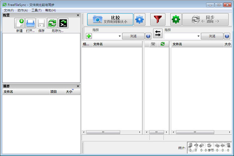This screenshot has height=156, width=234.
Task: Start comparison with the 比较 button
Action: point(110,19)
